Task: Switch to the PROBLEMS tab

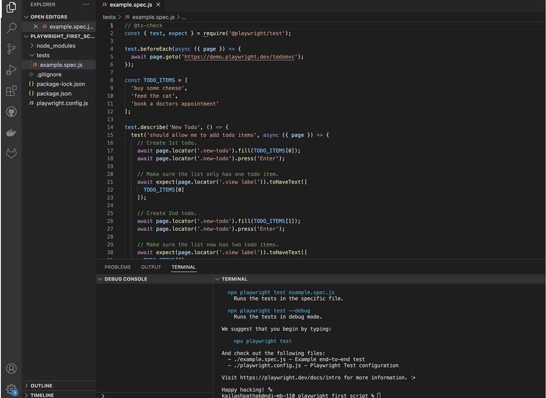Action: click(118, 267)
